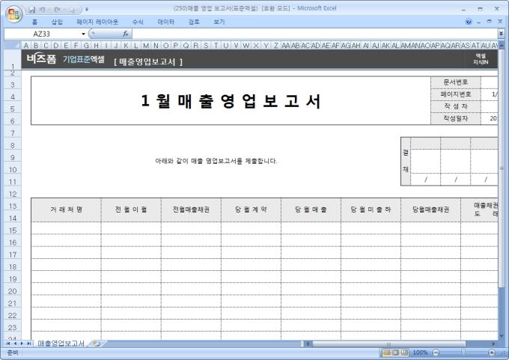The width and height of the screenshot is (509, 360).
Task: Click the Undo icon in quick access toolbar
Action: click(x=42, y=10)
